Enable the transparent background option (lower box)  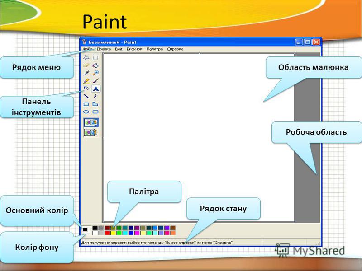[x=91, y=132]
